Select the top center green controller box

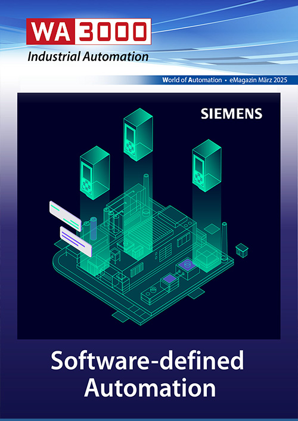click(x=138, y=135)
